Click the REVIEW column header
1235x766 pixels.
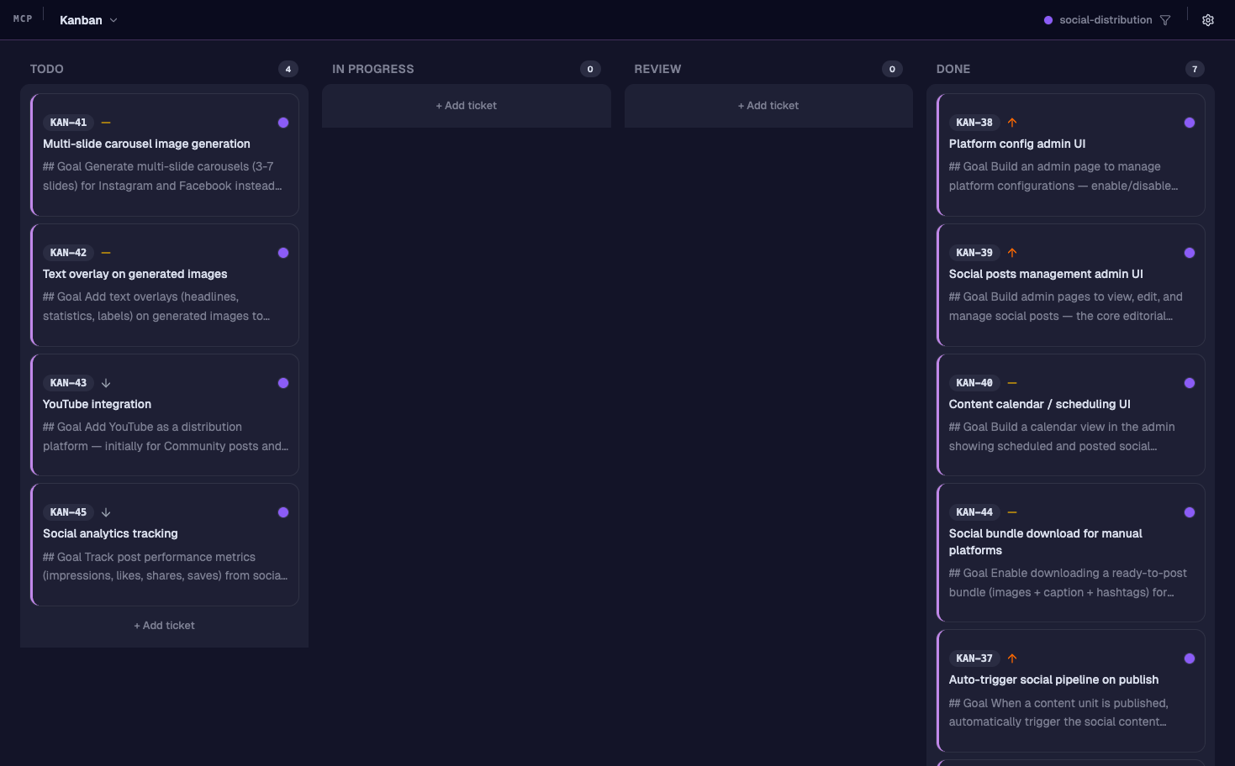pyautogui.click(x=658, y=69)
